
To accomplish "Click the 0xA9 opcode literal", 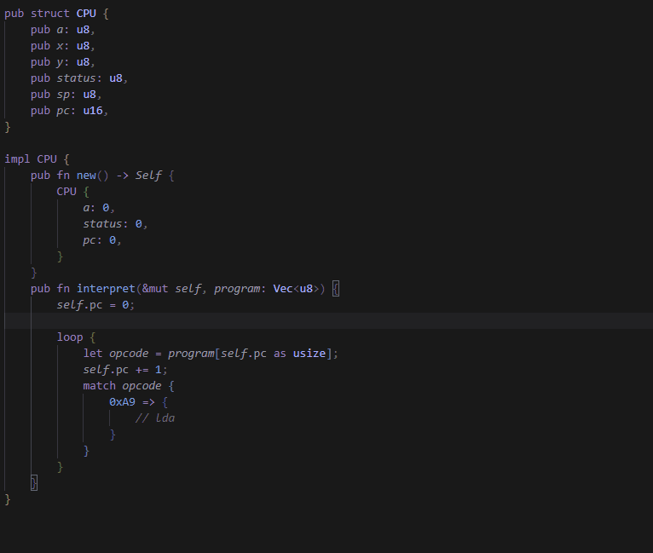I will tap(122, 402).
